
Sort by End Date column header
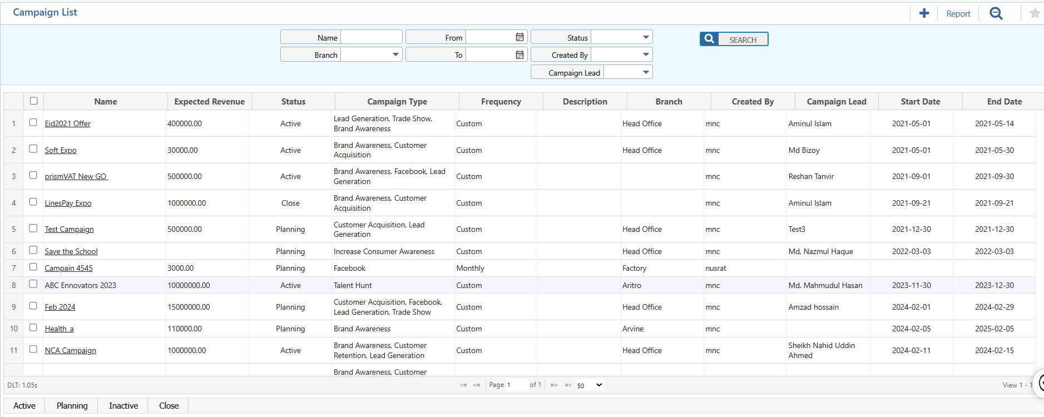click(x=1005, y=101)
